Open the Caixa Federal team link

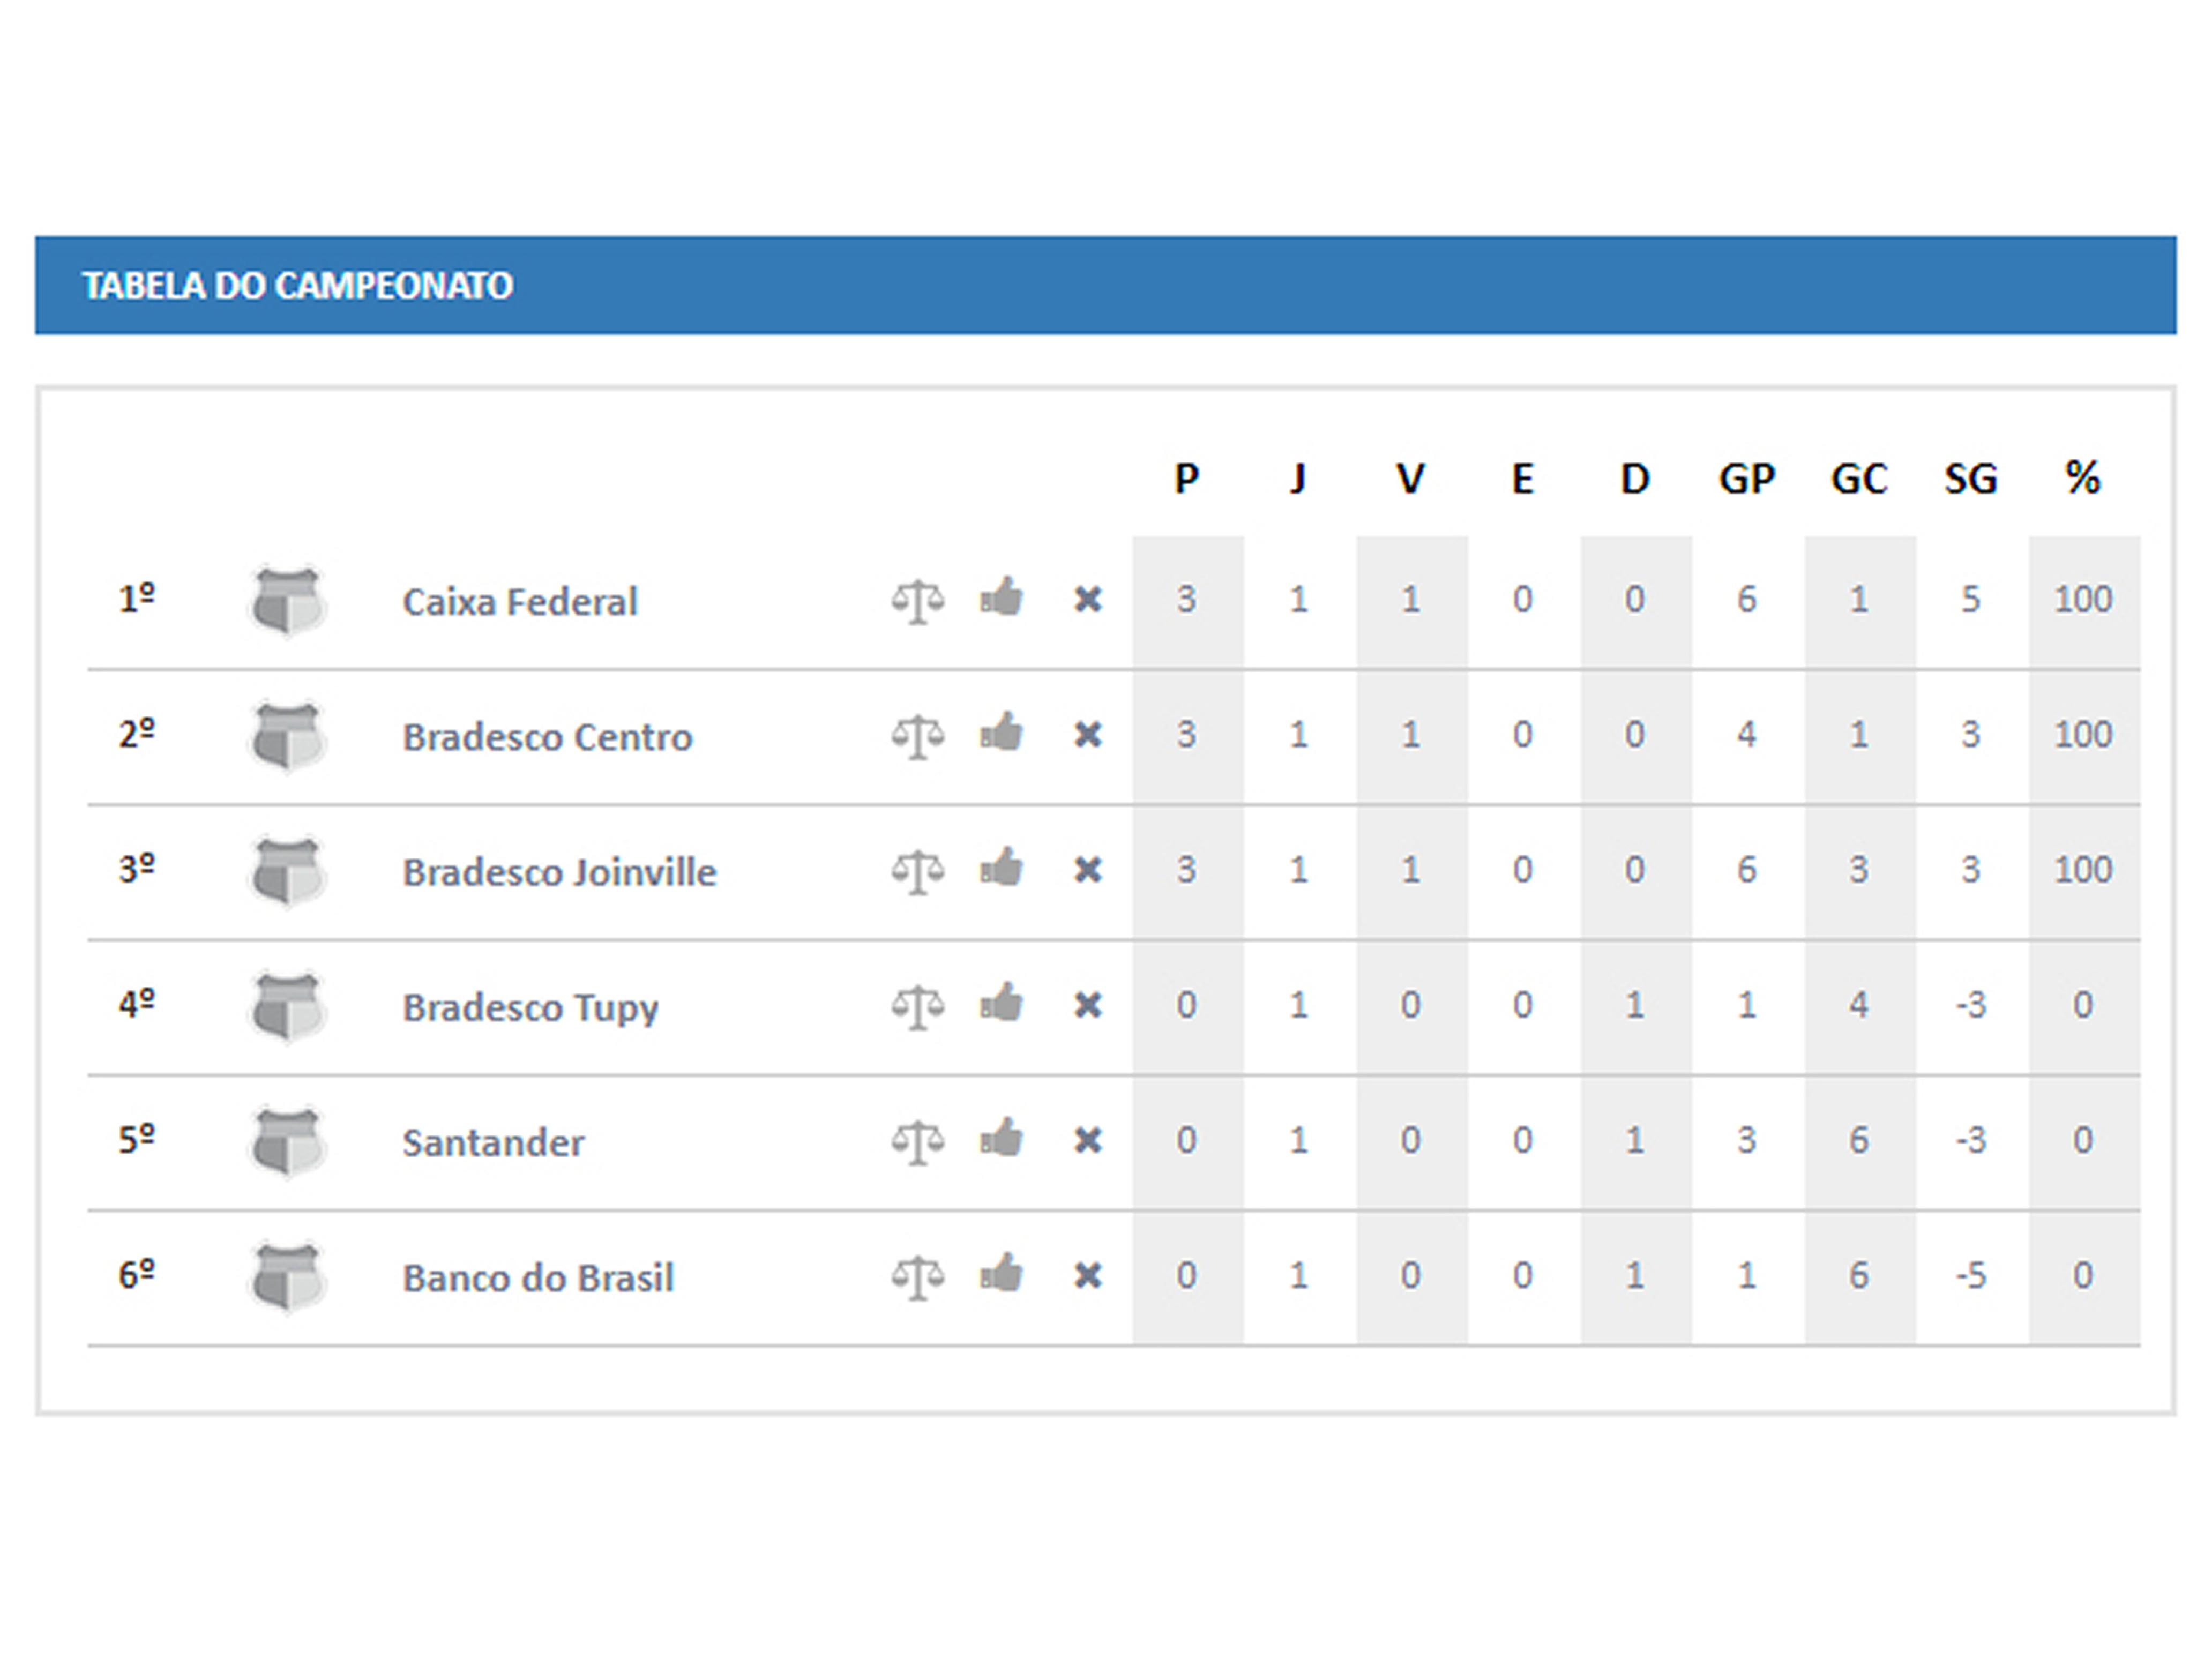tap(519, 601)
